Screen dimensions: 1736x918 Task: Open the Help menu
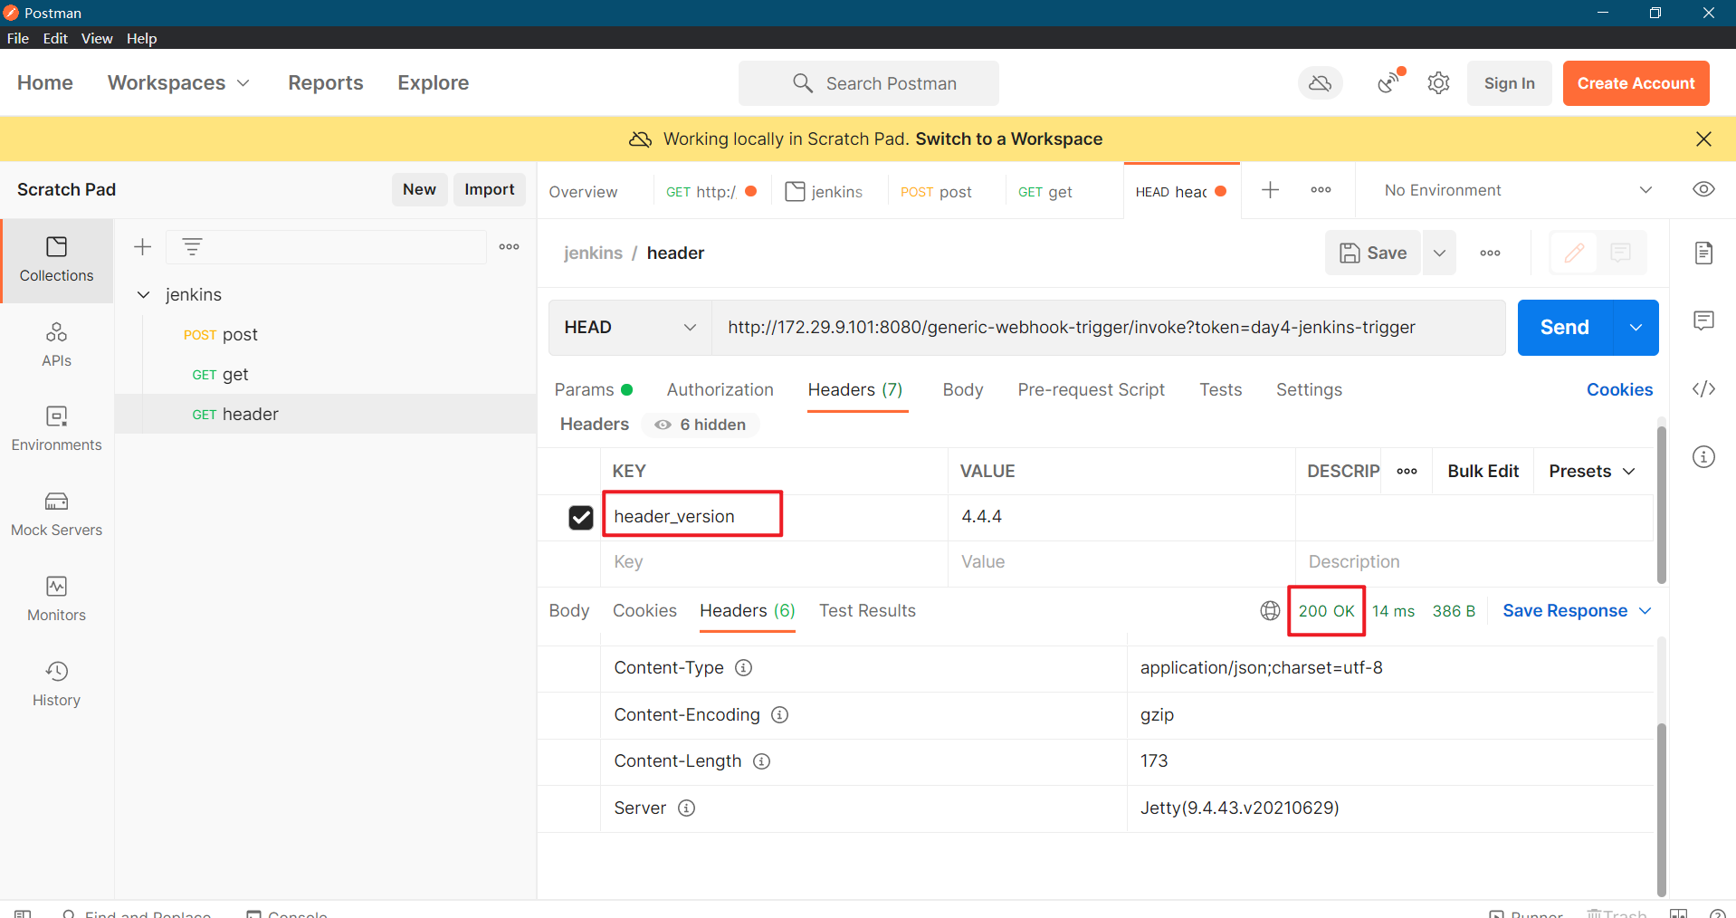coord(141,38)
